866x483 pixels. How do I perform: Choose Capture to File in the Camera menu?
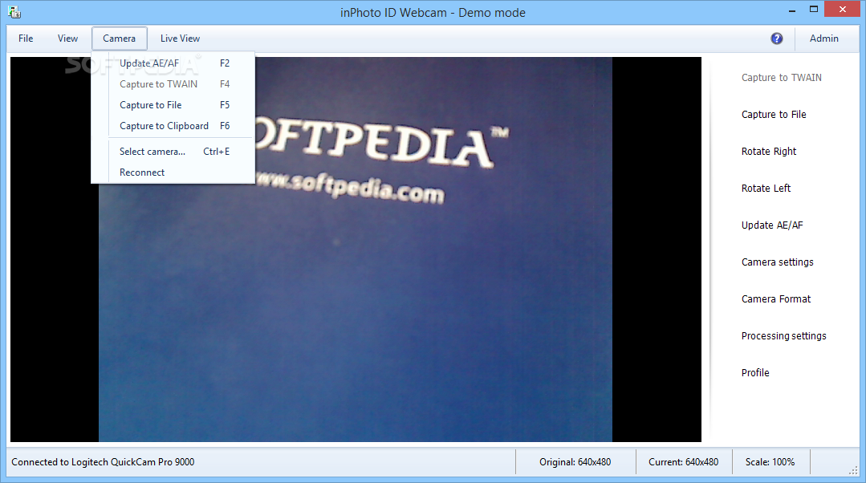click(174, 105)
